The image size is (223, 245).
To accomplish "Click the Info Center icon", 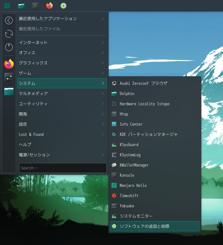I will pyautogui.click(x=114, y=124).
